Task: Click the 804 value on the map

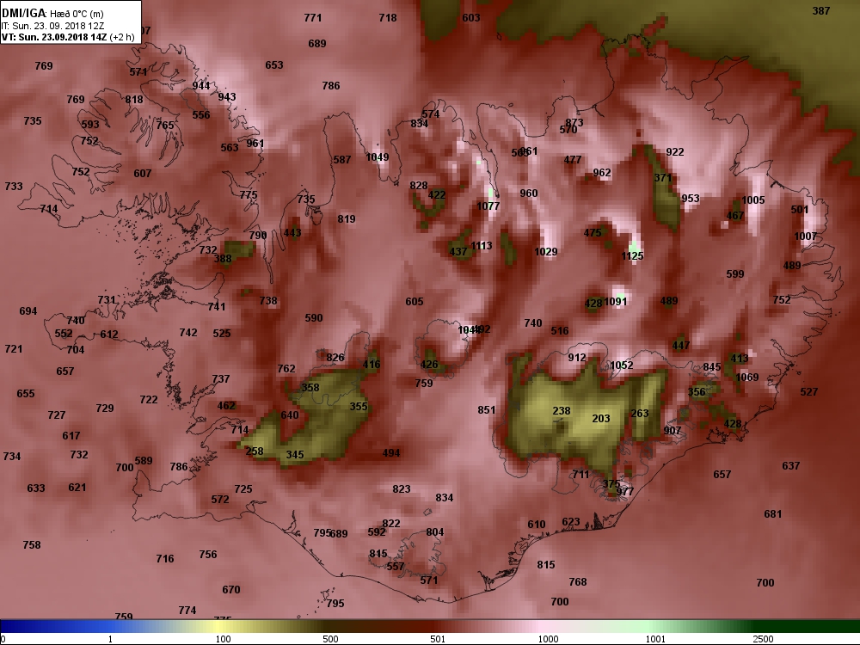Action: pyautogui.click(x=435, y=532)
